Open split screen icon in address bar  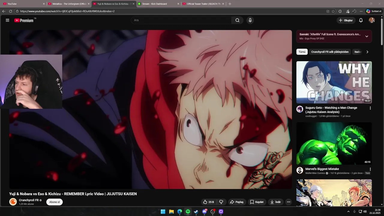328,11
